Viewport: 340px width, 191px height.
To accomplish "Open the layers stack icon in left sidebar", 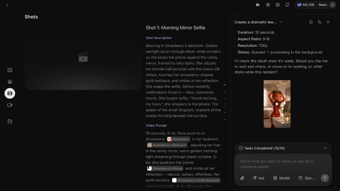I will pyautogui.click(x=10, y=82).
